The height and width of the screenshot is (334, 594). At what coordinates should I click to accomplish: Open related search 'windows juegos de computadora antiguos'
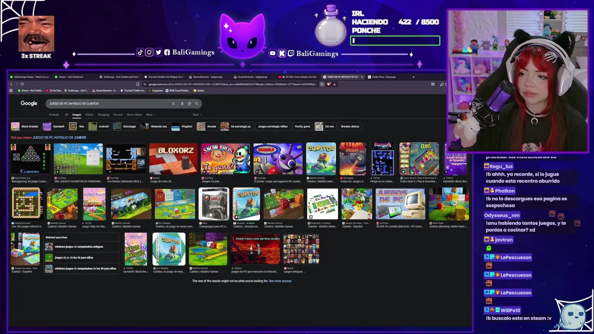click(x=81, y=247)
